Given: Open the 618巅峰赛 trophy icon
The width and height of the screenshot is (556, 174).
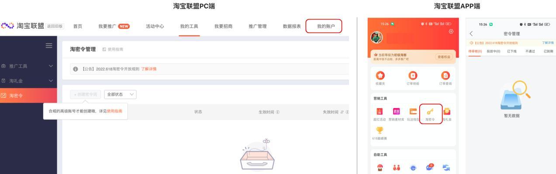Looking at the screenshot, I should pos(380,130).
